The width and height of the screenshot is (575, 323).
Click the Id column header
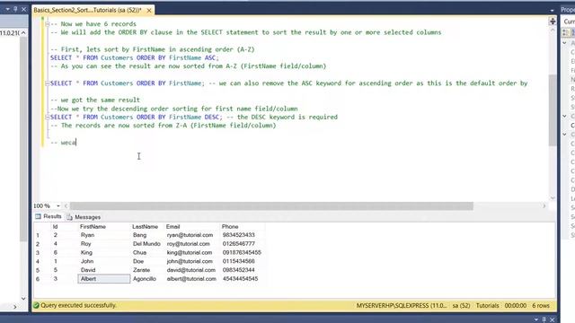(55, 227)
